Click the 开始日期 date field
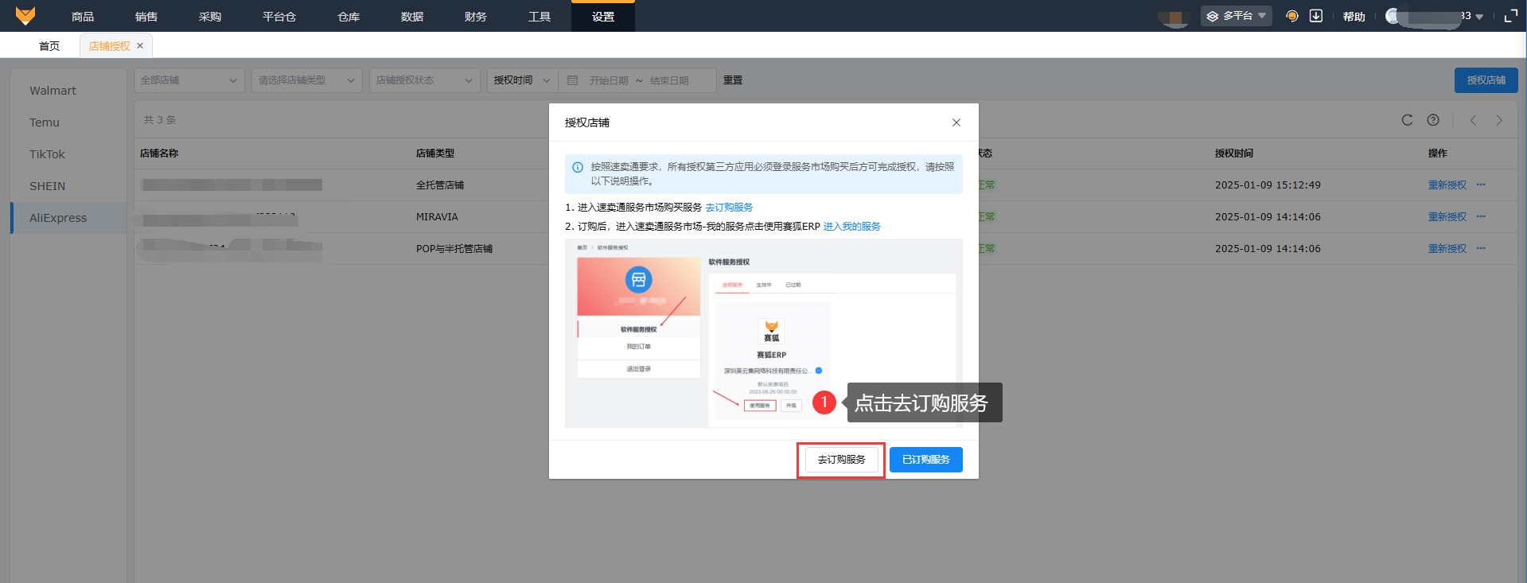The height and width of the screenshot is (583, 1527). coord(609,80)
